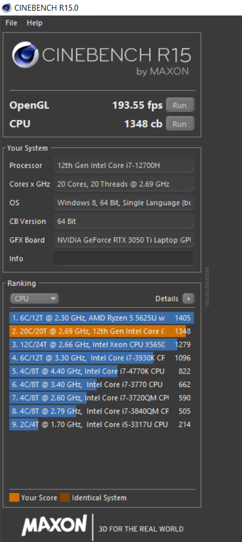Click the CB Version field showing 64 Bit
This screenshot has height=542, width=242.
[x=124, y=221]
